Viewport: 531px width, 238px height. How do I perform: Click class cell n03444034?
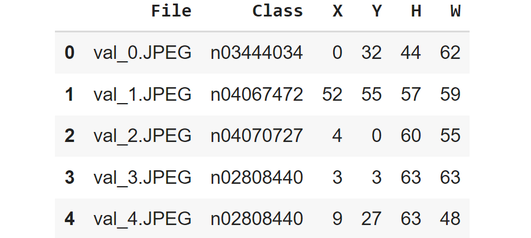(x=256, y=52)
